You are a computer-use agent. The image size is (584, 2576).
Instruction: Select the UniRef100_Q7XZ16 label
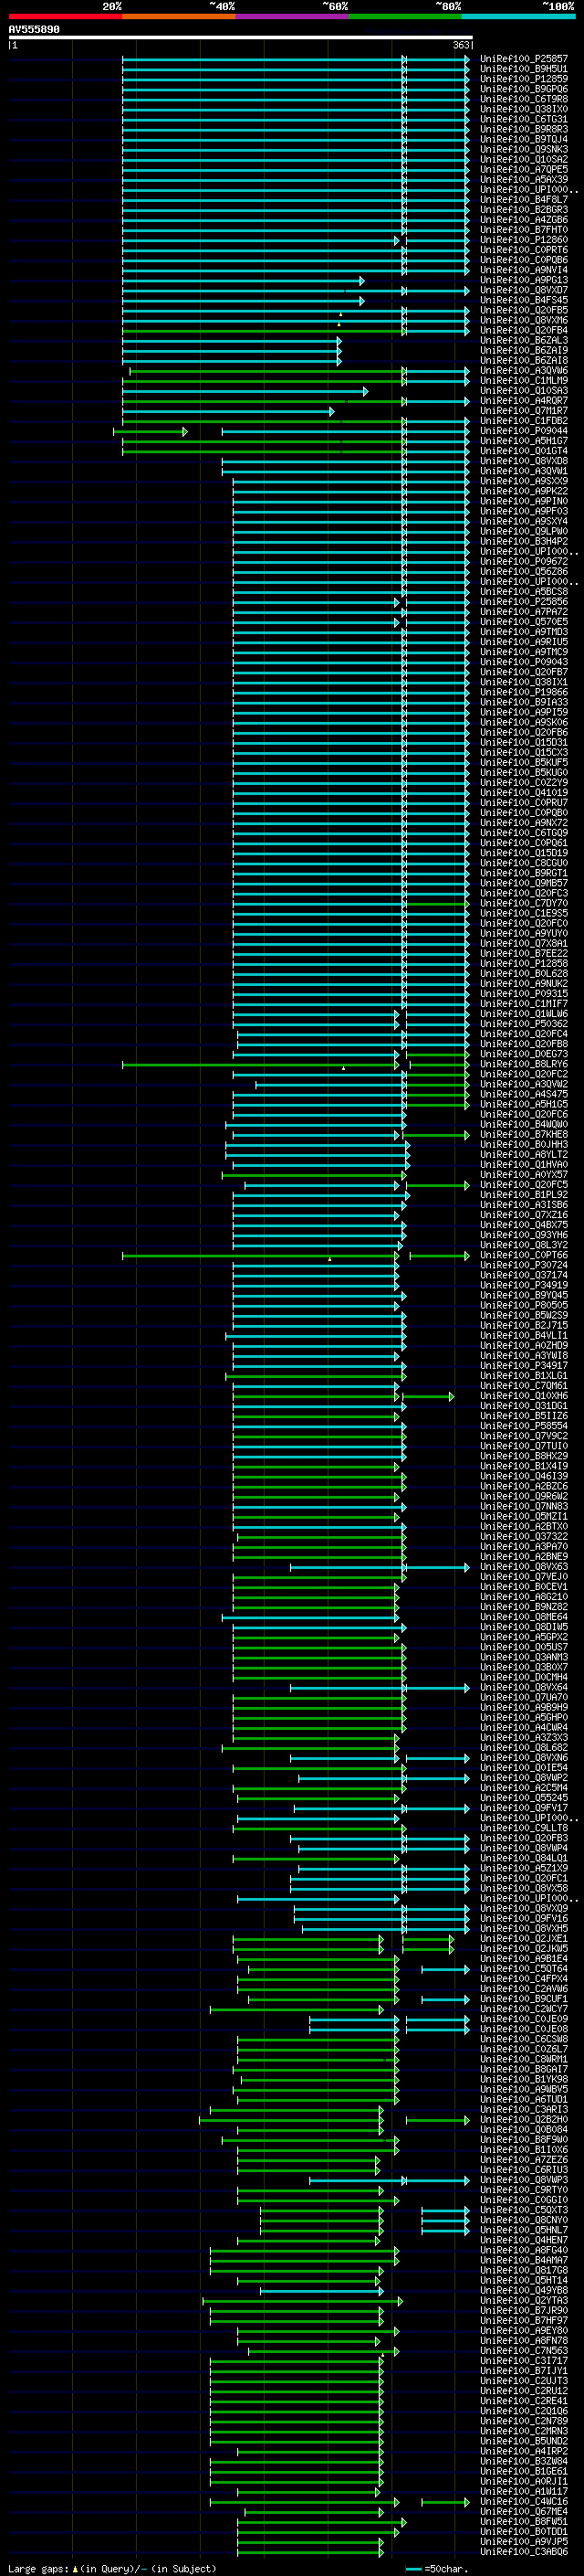tap(524, 1215)
